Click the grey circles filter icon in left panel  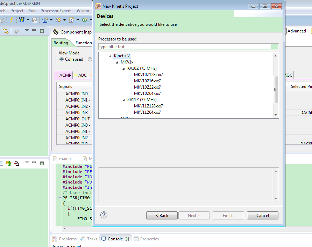pyautogui.click(x=17, y=31)
